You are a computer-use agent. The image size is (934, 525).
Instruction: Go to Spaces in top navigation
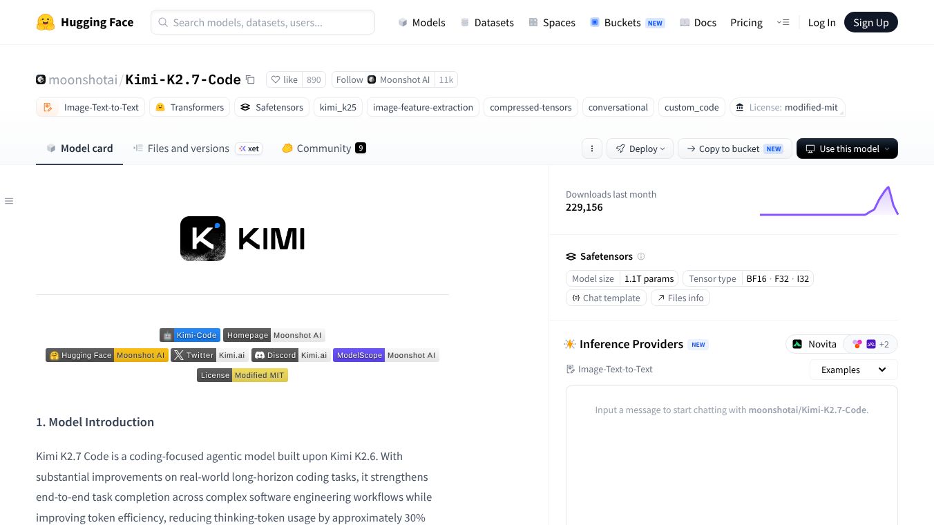pyautogui.click(x=552, y=23)
